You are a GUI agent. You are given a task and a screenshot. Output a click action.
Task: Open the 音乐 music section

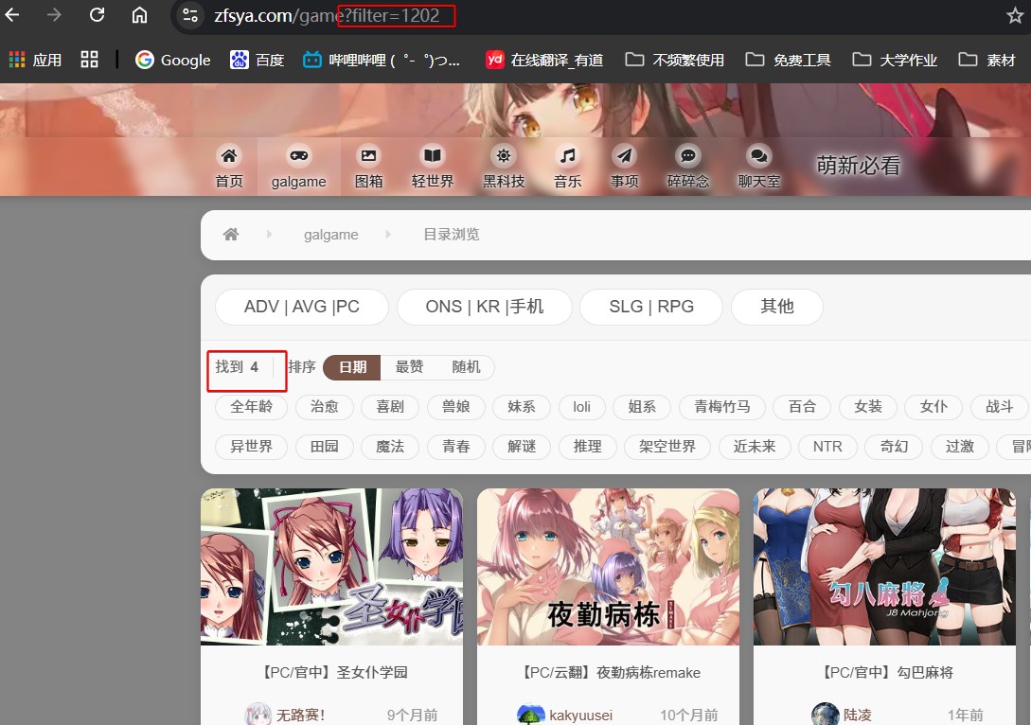point(567,167)
